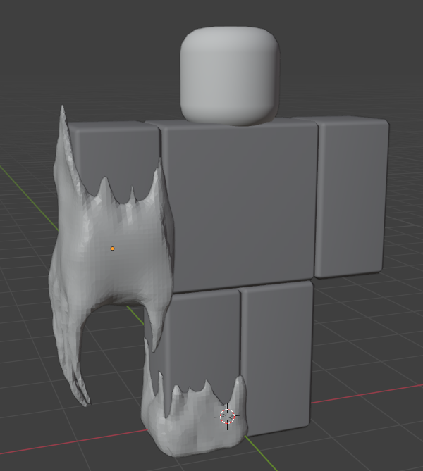Image resolution: width=423 pixels, height=471 pixels.
Task: Click the orange origin dot on sculpted mesh
Action: [x=113, y=249]
